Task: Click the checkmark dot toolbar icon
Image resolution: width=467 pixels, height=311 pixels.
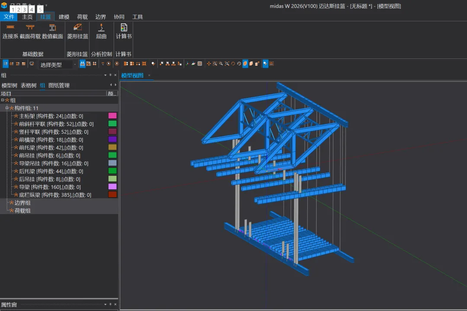Action: 153,64
